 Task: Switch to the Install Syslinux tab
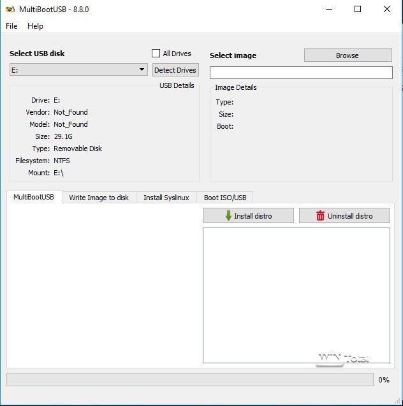tap(166, 198)
